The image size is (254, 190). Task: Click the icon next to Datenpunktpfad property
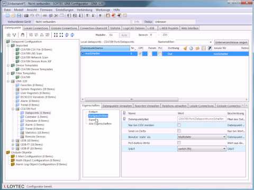(x=124, y=119)
